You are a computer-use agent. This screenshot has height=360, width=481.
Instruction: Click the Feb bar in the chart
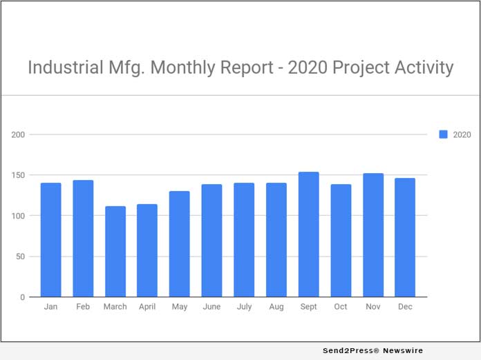(x=83, y=239)
